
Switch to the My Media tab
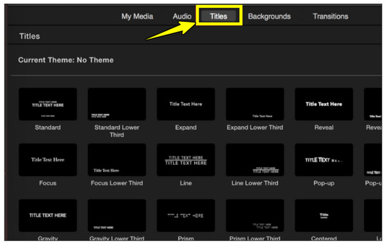pos(137,16)
